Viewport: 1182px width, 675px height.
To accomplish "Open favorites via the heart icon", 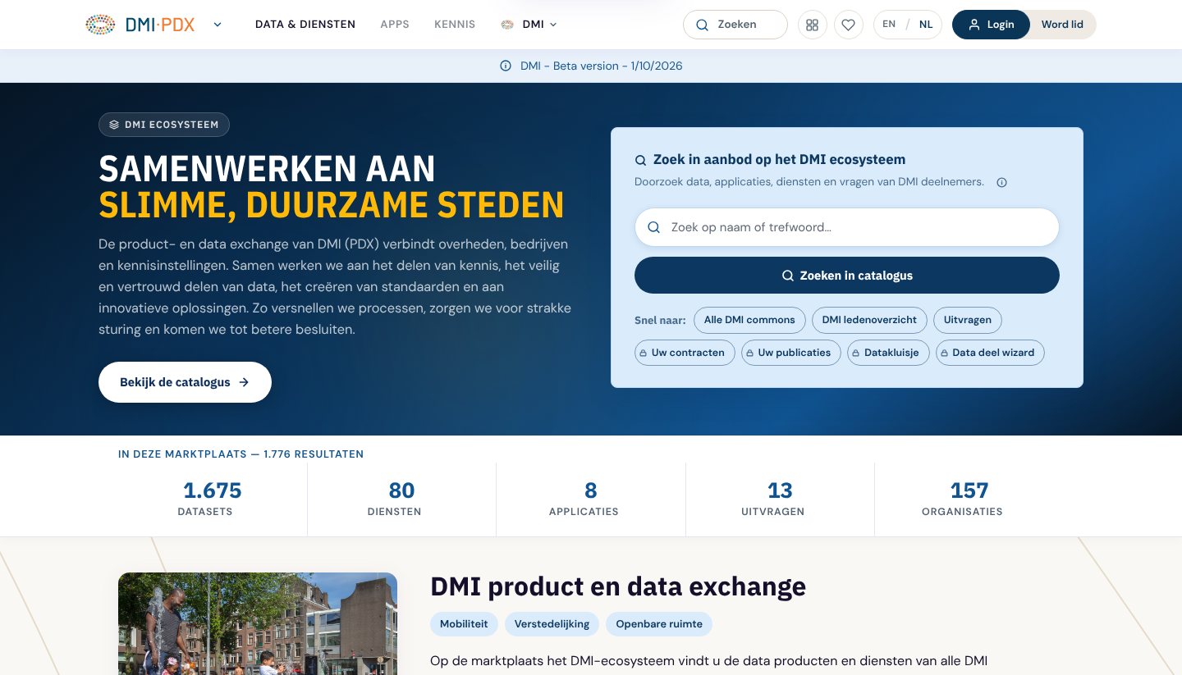I will click(848, 25).
